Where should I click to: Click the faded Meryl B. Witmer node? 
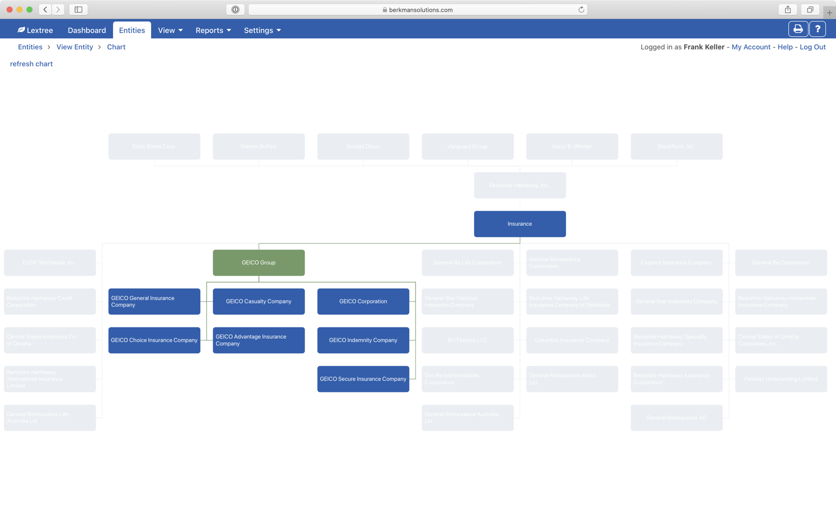point(572,146)
